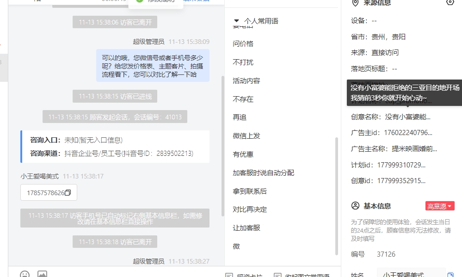Open the settings icon beside 来源信息
This screenshot has height=277, width=462.
(x=450, y=2)
